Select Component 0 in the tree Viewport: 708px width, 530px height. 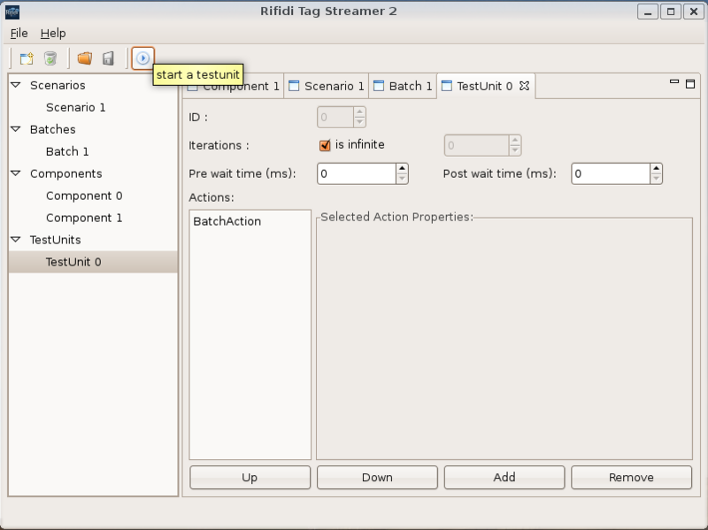84,196
